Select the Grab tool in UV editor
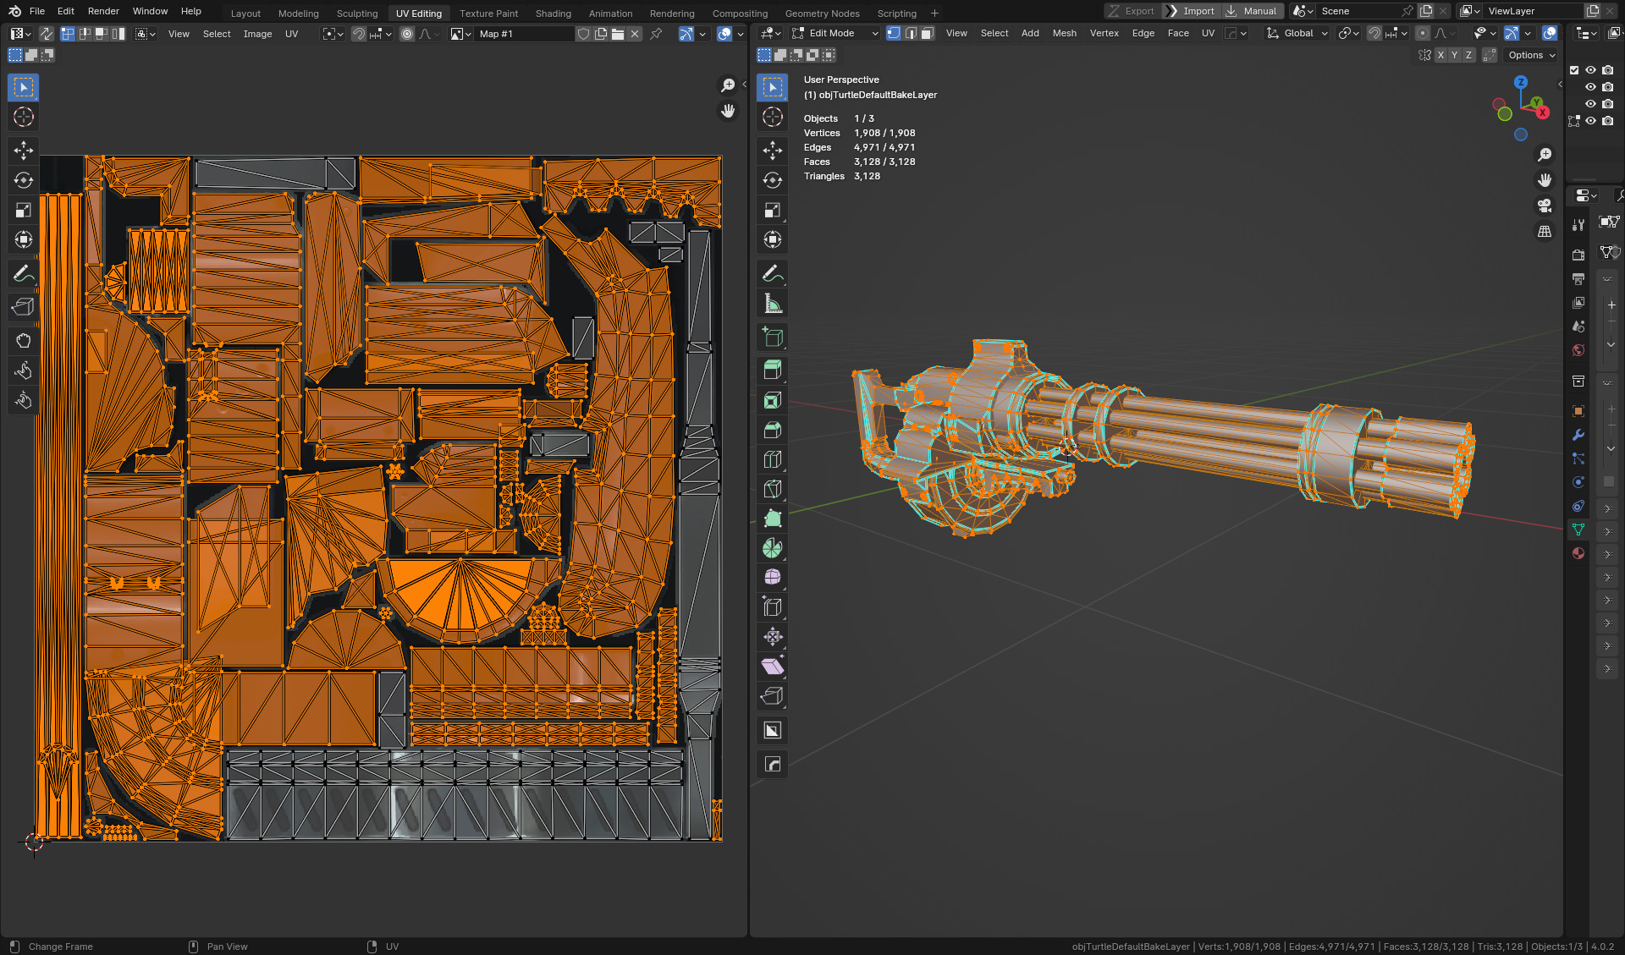The height and width of the screenshot is (955, 1625). 23,341
